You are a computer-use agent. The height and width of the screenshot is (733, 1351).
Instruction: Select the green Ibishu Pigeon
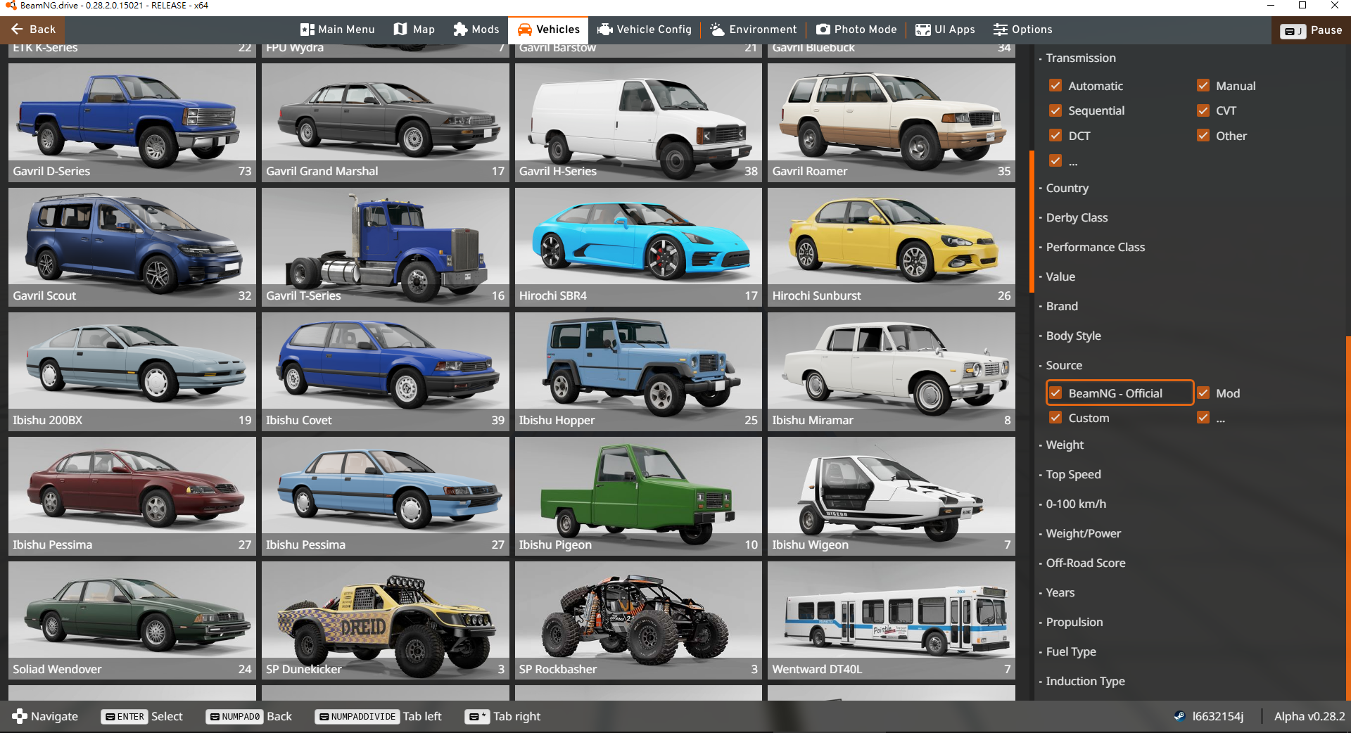pyautogui.click(x=638, y=496)
